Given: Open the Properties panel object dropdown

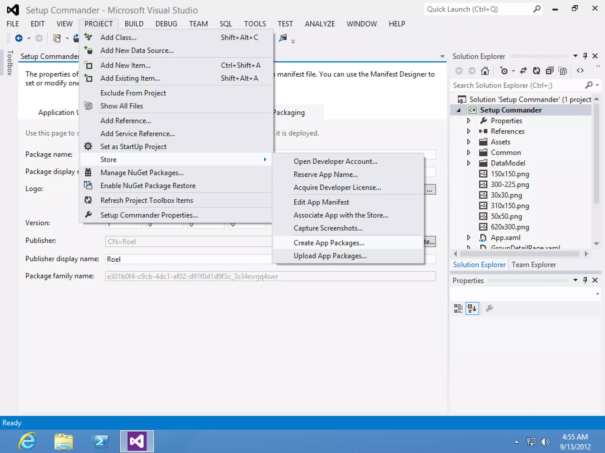Looking at the screenshot, I should 597,294.
